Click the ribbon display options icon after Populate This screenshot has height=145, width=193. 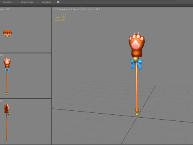(x=57, y=2)
